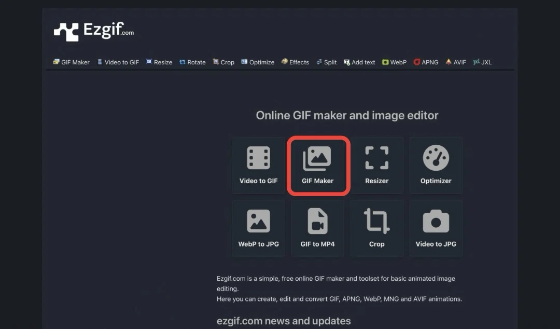Select Split in the navigation bar
Viewport: 560px width, 329px height.
(327, 62)
